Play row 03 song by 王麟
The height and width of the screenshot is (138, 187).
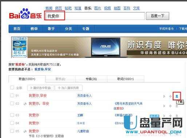click(164, 116)
